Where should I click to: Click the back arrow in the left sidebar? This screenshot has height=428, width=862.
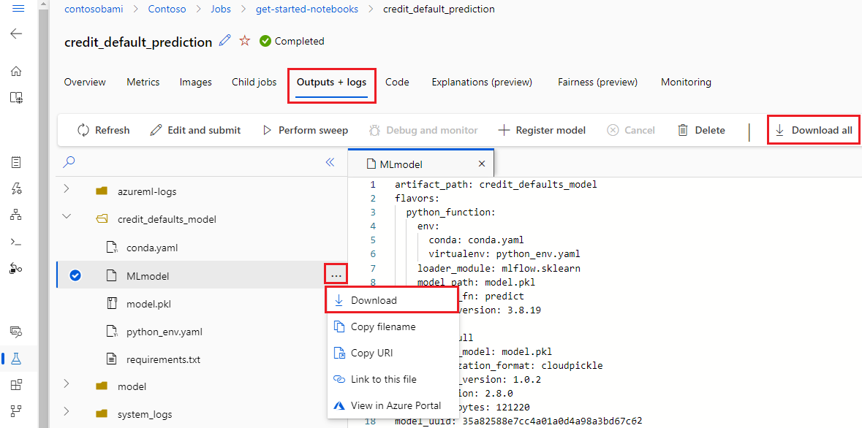pos(16,34)
